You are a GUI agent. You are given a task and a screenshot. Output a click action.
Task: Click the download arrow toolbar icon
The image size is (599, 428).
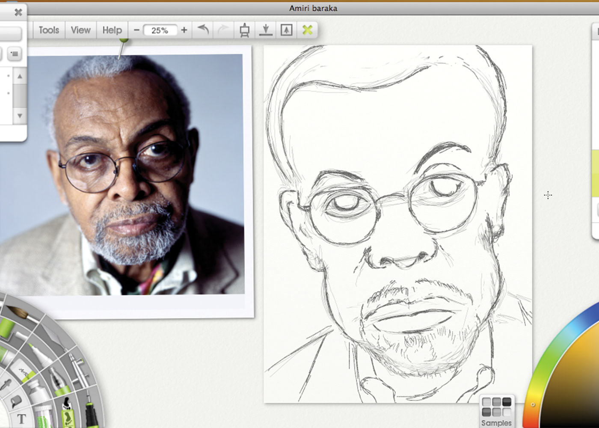266,30
